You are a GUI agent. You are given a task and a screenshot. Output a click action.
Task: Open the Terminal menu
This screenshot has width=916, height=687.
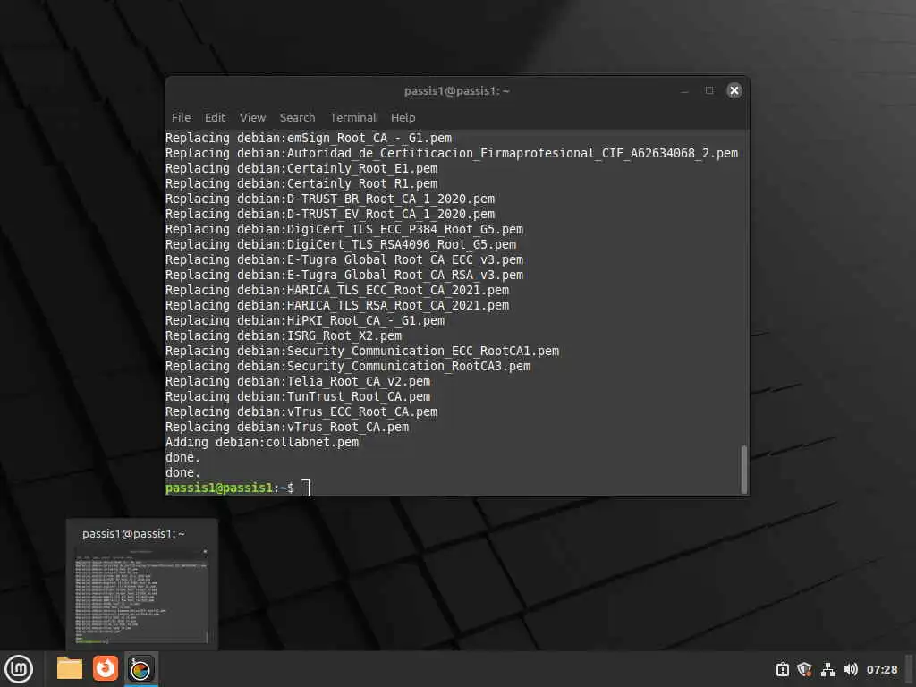click(x=352, y=117)
